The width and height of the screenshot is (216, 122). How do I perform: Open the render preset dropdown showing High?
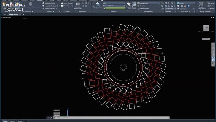114,3
